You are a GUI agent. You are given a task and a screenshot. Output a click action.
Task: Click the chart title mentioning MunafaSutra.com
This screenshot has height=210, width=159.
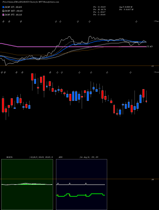31,2
